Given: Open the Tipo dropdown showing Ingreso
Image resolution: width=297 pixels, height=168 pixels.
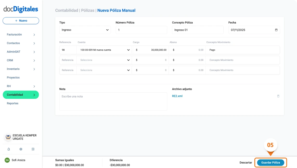Looking at the screenshot, I should pos(85,30).
